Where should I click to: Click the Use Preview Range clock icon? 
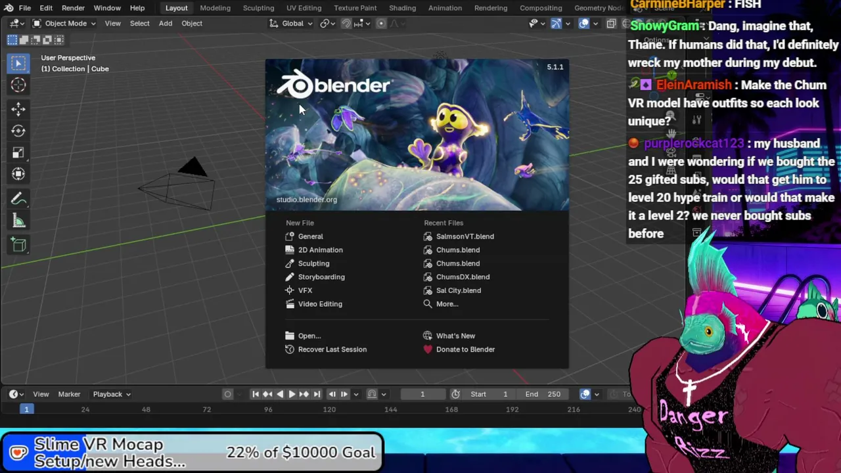pos(455,394)
